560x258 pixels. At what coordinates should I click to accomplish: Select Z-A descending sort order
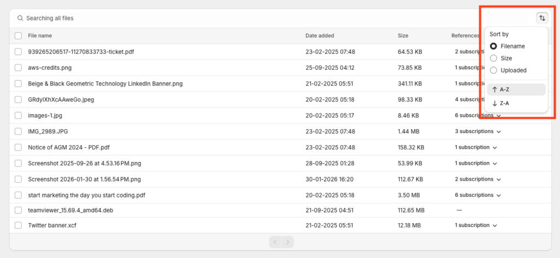[x=516, y=103]
